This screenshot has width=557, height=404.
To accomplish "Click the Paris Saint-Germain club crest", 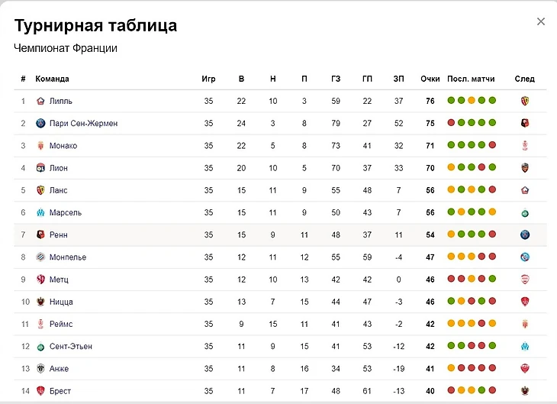I will coord(40,123).
